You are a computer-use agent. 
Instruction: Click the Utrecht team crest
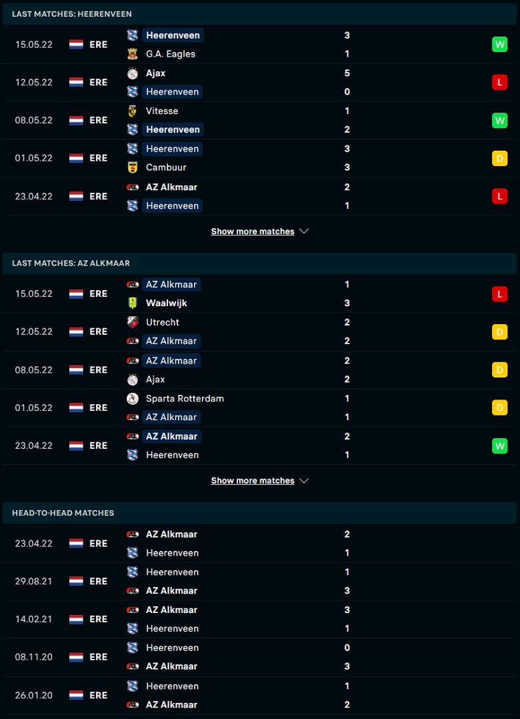click(x=133, y=322)
